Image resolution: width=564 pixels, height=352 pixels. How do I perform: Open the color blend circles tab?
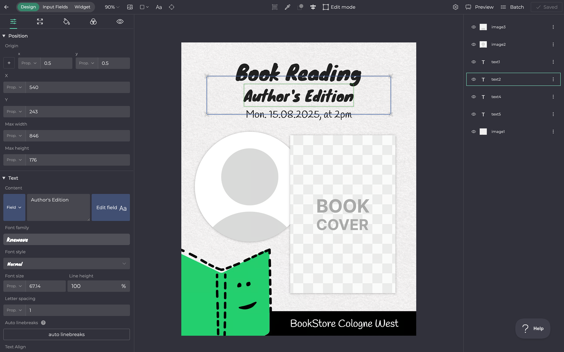click(93, 21)
